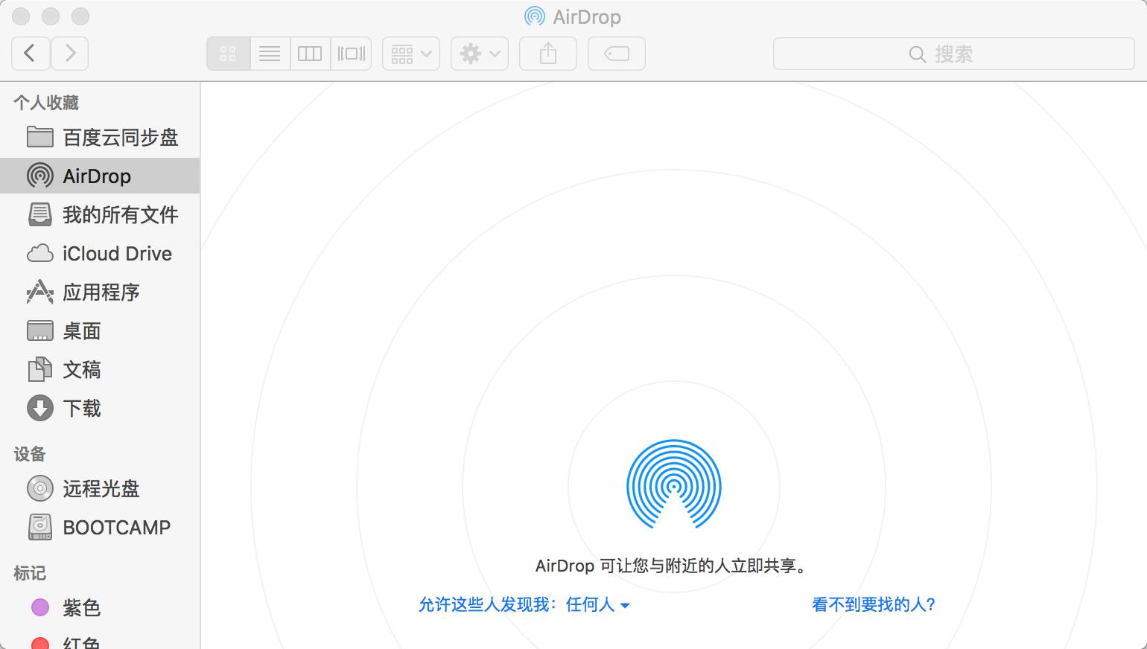Click the forward navigation arrow
This screenshot has width=1147, height=649.
click(70, 54)
